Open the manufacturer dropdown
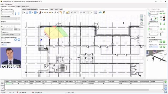The height and width of the screenshot is (94, 168). (x=16, y=19)
